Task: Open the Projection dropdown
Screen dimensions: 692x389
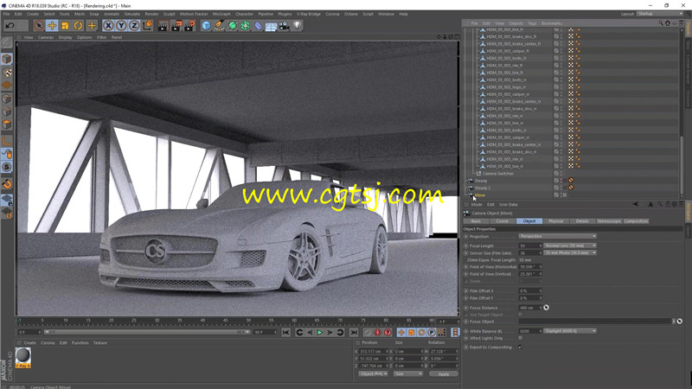Action: [557, 236]
